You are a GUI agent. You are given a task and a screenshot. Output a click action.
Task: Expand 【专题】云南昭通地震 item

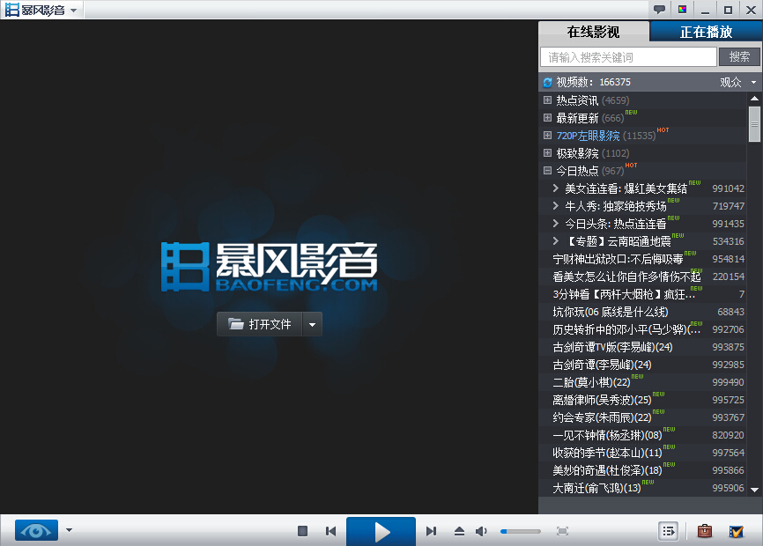pos(555,241)
